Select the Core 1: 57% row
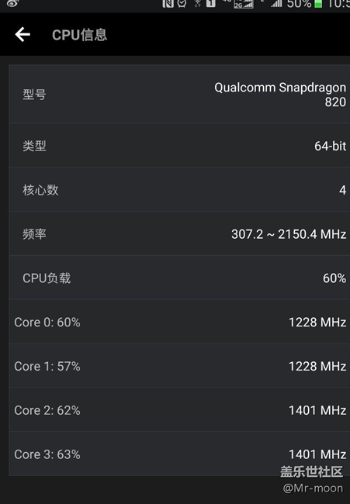The height and width of the screenshot is (504, 350). click(179, 366)
